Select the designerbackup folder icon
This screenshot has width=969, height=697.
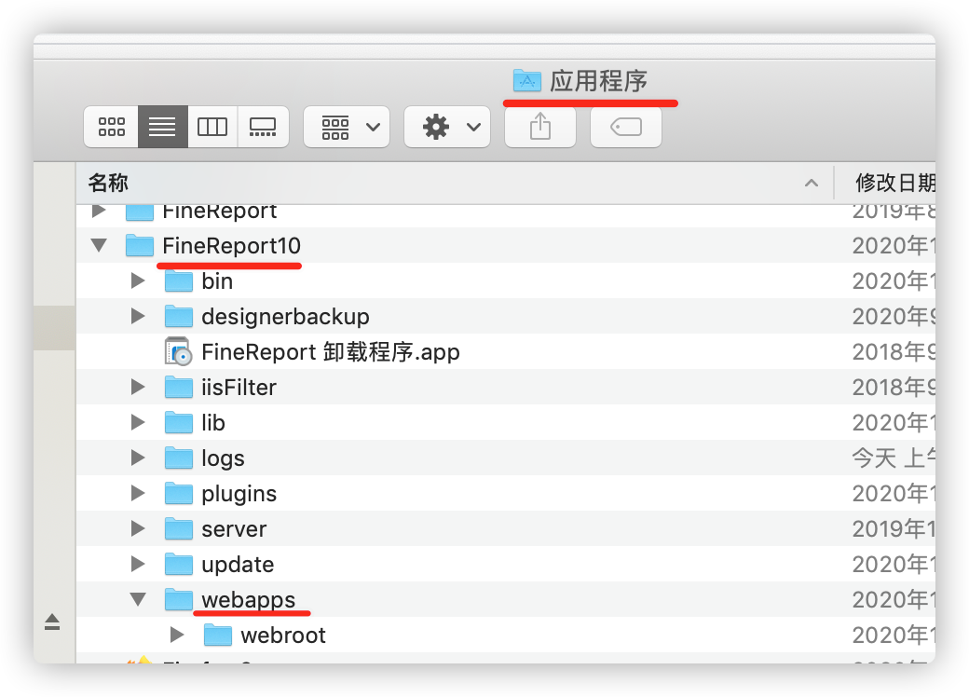[x=179, y=317]
